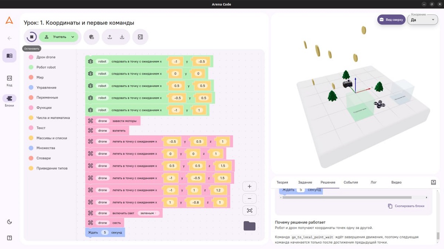Screen dimensions: 444x249
Task: Click the Arena Code logo icon
Action: tap(9, 21)
